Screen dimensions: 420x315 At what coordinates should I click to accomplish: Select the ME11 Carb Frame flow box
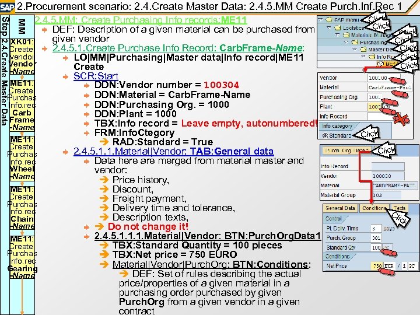pyautogui.click(x=22, y=106)
